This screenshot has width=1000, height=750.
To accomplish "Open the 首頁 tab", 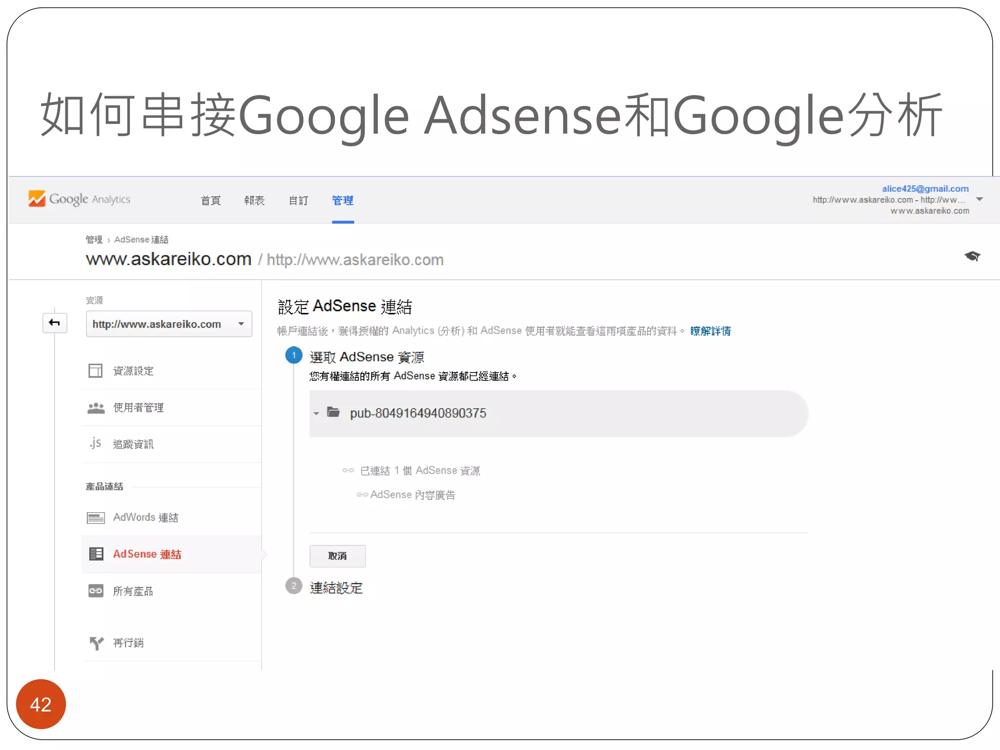I will (211, 200).
